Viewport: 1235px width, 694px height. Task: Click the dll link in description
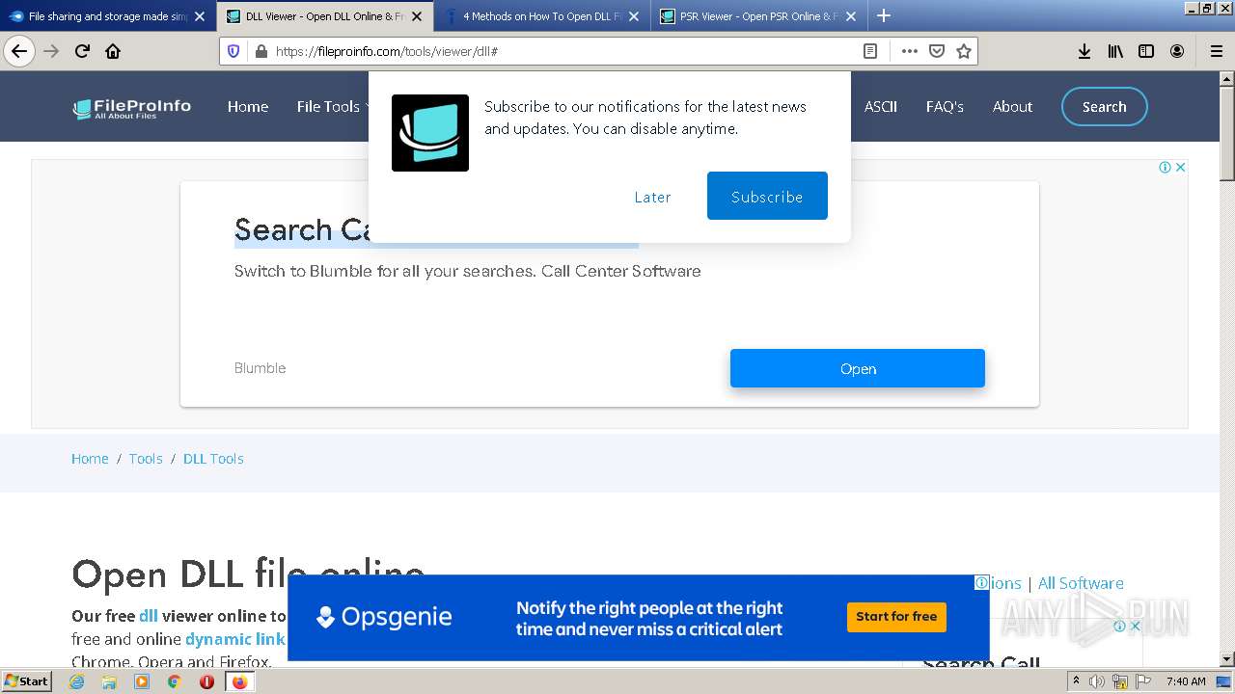pyautogui.click(x=148, y=616)
